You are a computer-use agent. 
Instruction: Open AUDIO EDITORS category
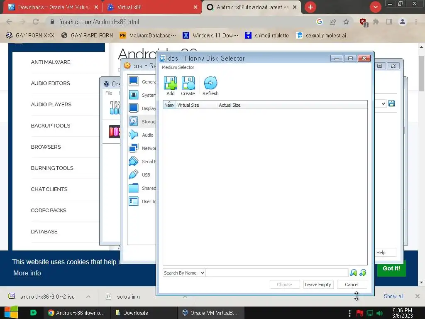(50, 83)
